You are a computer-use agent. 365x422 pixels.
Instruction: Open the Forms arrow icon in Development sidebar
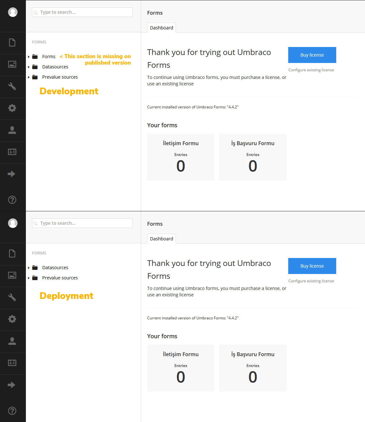[12, 174]
